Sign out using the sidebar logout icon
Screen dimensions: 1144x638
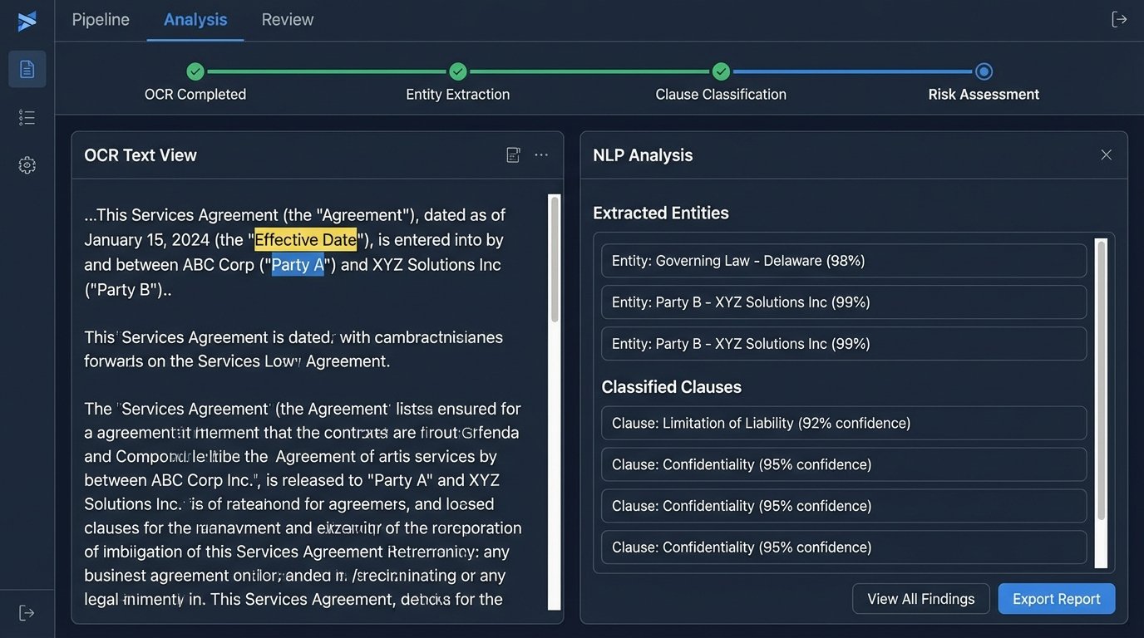(x=27, y=612)
